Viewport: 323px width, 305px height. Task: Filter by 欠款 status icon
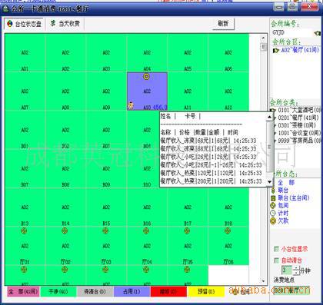pos(273,220)
